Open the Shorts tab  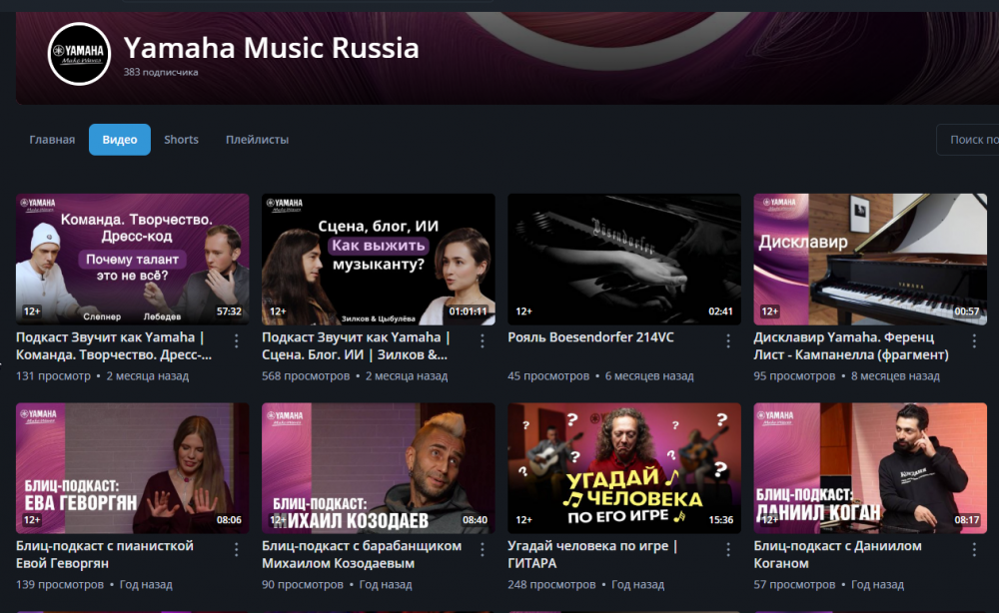(x=181, y=140)
